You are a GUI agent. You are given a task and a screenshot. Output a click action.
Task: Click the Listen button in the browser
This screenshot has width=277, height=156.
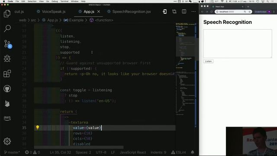point(208,61)
